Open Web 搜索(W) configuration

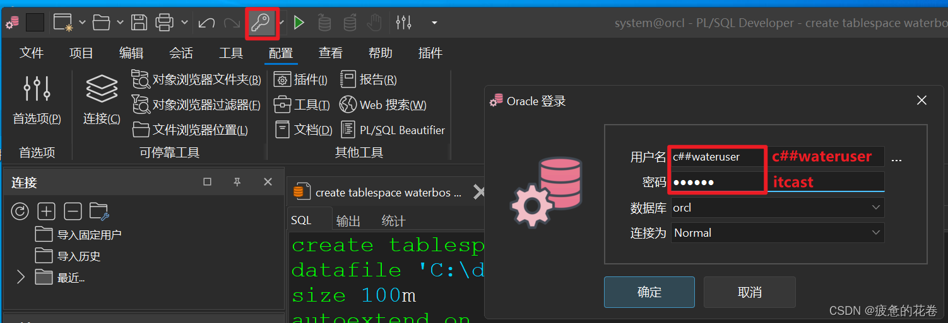coord(383,105)
